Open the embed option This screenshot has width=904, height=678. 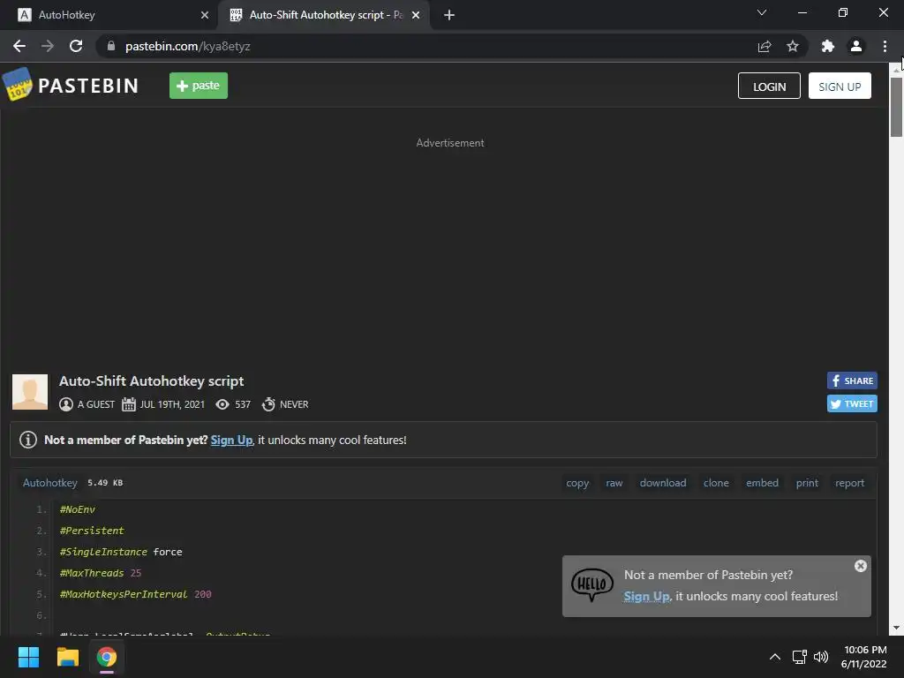tap(762, 483)
